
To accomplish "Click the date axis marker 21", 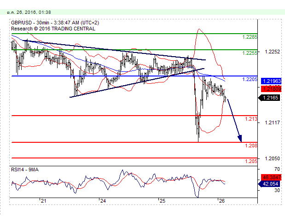I will (43, 201).
